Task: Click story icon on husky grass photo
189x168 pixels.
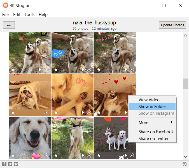Action: tap(46, 70)
